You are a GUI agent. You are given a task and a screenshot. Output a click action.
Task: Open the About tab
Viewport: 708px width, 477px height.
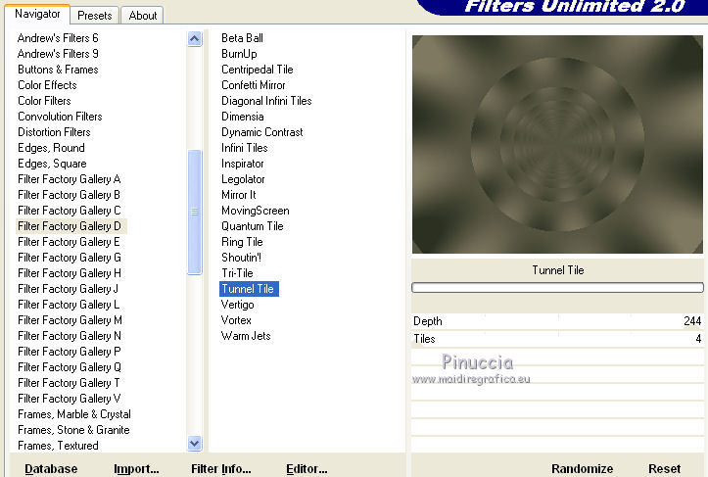pyautogui.click(x=143, y=16)
